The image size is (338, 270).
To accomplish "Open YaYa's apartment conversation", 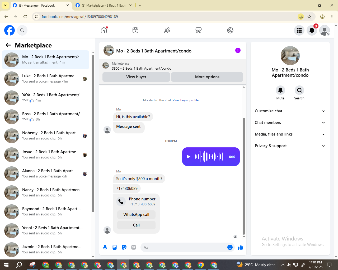I will pos(46,98).
